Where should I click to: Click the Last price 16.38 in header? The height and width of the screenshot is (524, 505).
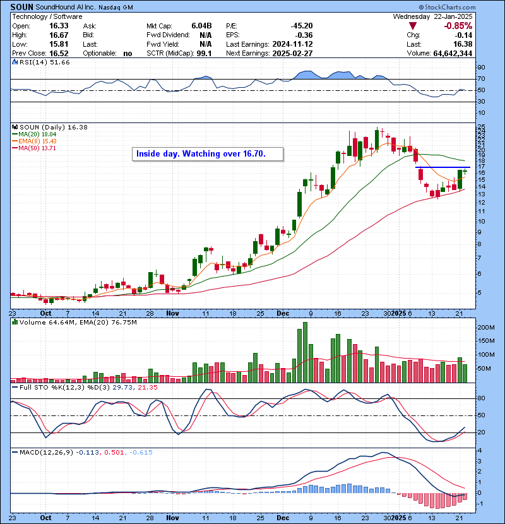tap(463, 44)
